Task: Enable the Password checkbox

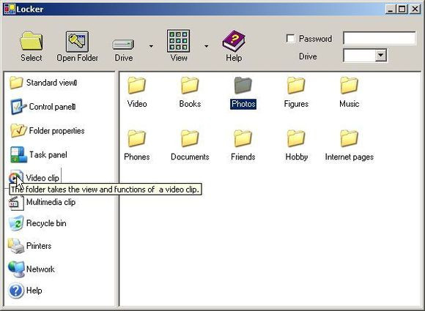Action: (291, 39)
